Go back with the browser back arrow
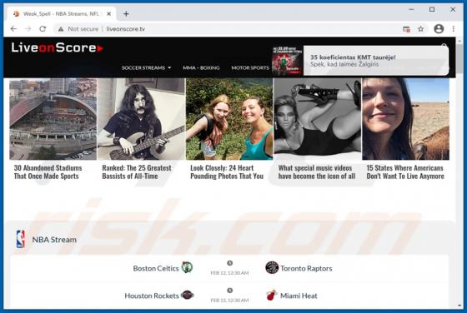 point(13,29)
